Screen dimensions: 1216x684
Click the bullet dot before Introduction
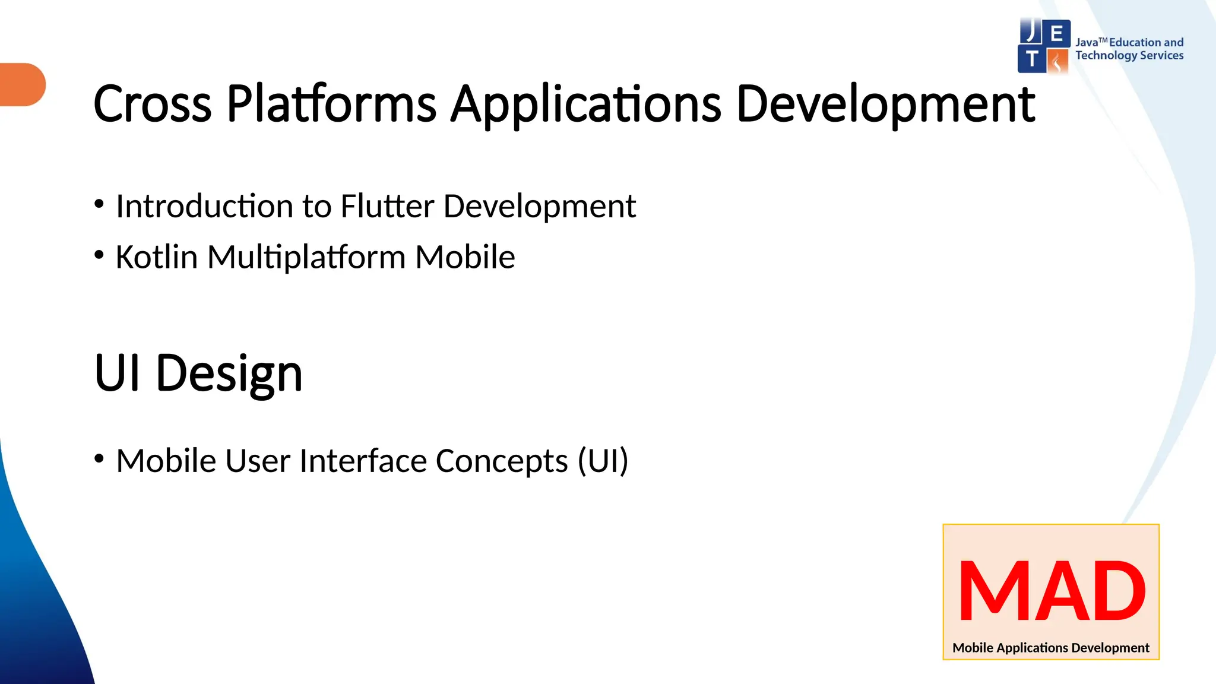[99, 205]
